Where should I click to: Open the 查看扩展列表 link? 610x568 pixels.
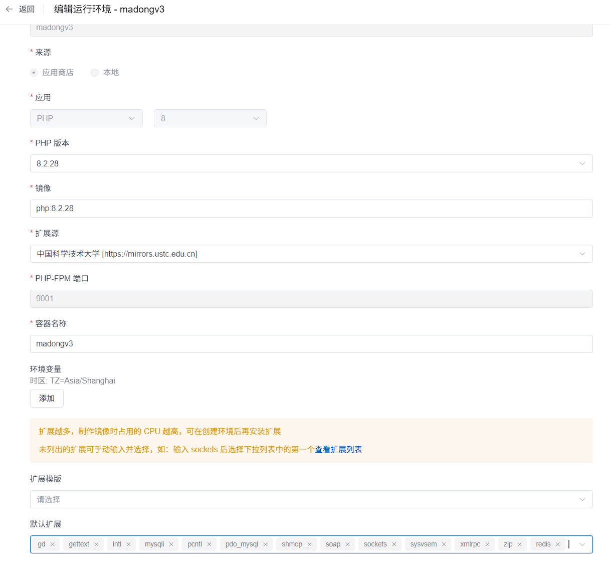[338, 450]
